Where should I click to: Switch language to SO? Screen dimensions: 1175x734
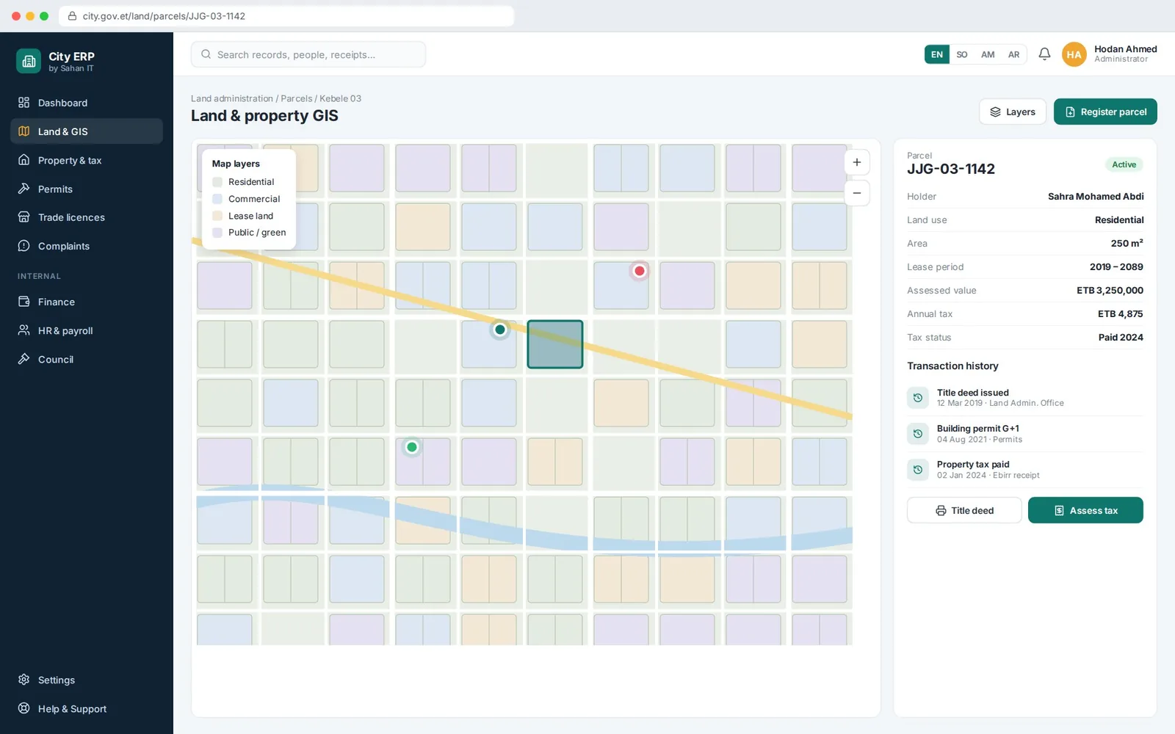[962, 54]
